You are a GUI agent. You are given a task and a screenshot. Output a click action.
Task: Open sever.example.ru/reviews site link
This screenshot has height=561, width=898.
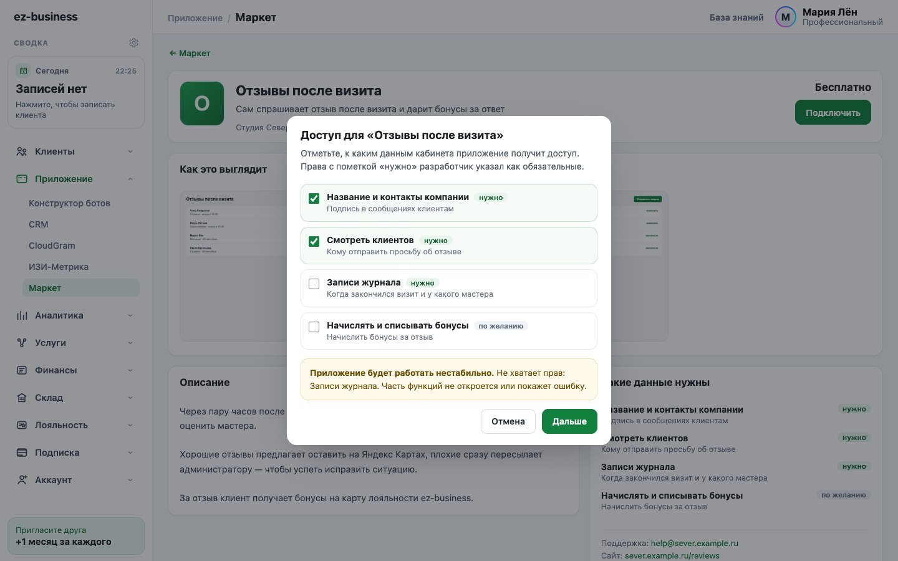point(672,555)
